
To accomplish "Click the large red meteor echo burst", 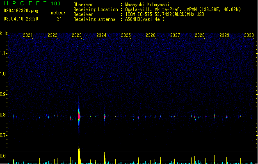I will point(79,116).
